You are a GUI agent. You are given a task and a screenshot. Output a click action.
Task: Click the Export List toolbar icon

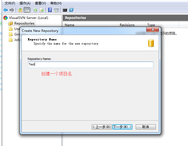point(42,10)
